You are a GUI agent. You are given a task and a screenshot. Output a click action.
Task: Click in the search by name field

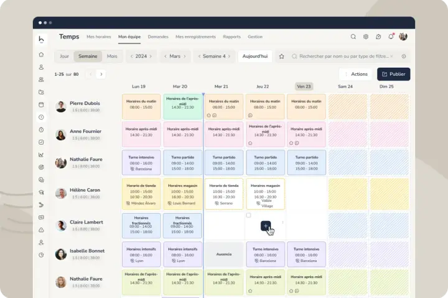pos(344,56)
